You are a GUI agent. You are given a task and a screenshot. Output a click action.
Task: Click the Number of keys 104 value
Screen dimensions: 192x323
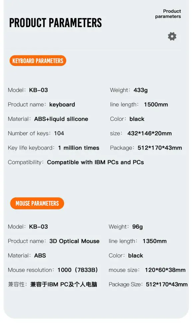coord(59,133)
